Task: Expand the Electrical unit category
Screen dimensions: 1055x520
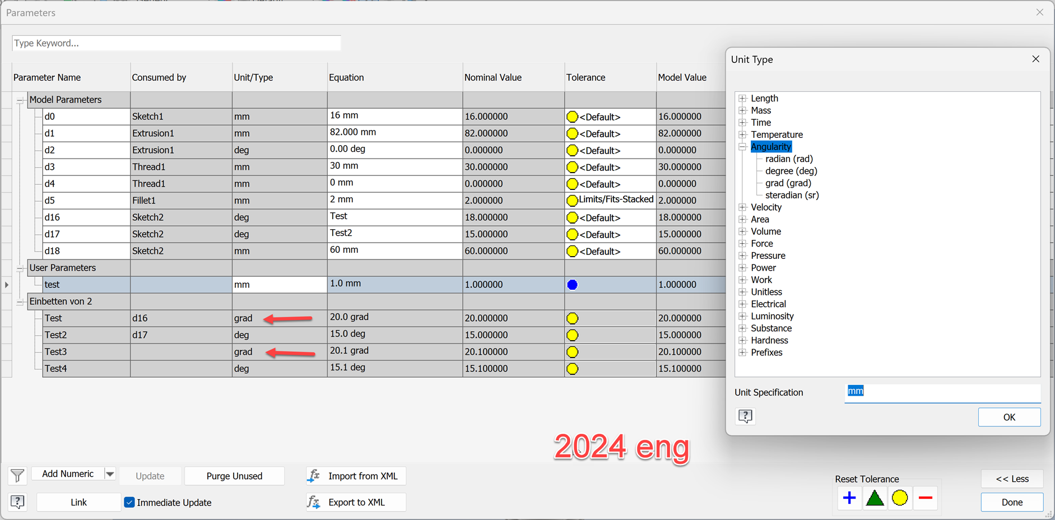Action: (742, 304)
